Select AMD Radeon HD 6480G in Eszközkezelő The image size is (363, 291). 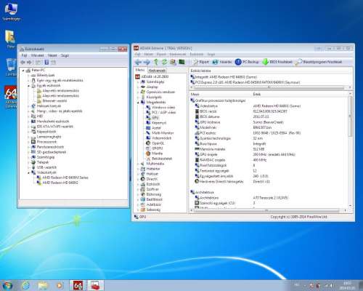tap(57, 183)
